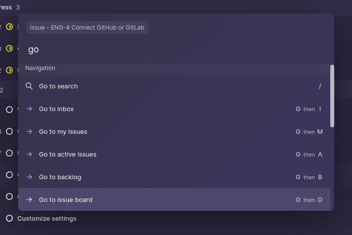Click the arrow icon beside Go to backlog
The width and height of the screenshot is (352, 235).
coord(29,177)
